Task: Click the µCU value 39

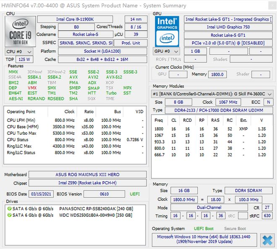Action: (x=136, y=34)
